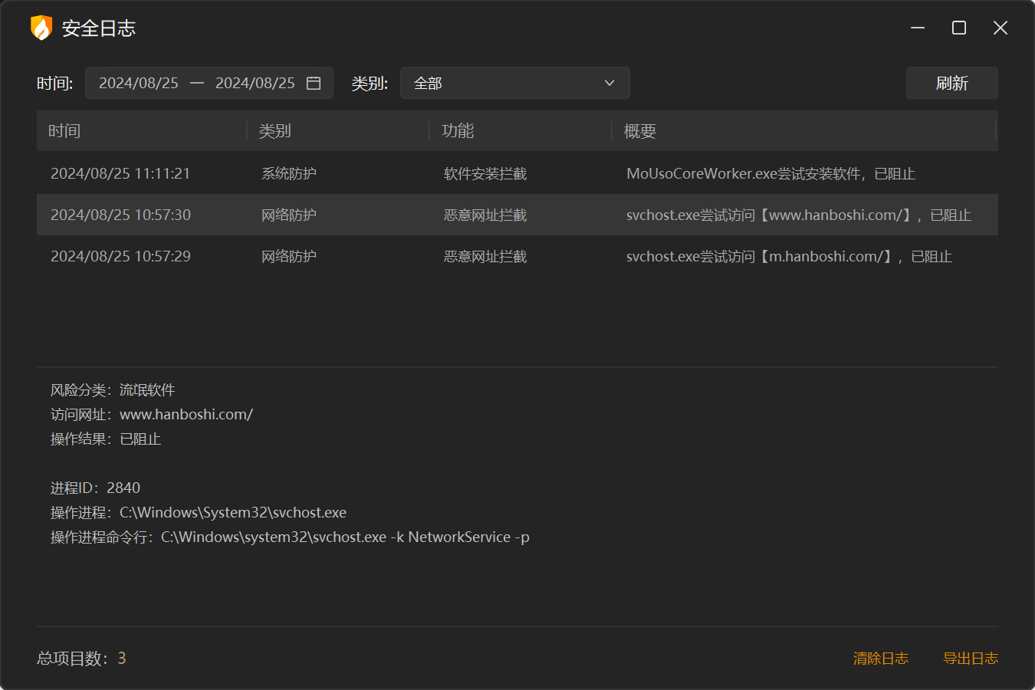Viewport: 1035px width, 690px height.
Task: Sort by the 类别 column header
Action: click(338, 131)
